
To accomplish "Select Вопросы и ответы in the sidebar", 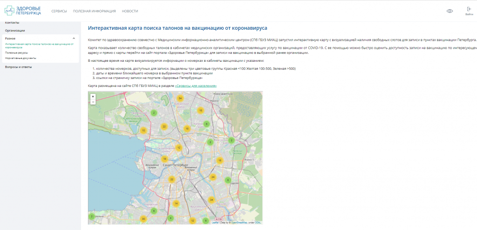I will click(x=18, y=67).
